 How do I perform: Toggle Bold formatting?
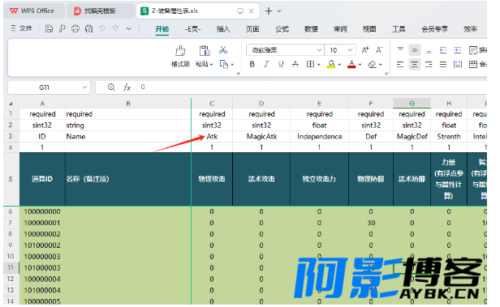click(x=252, y=64)
